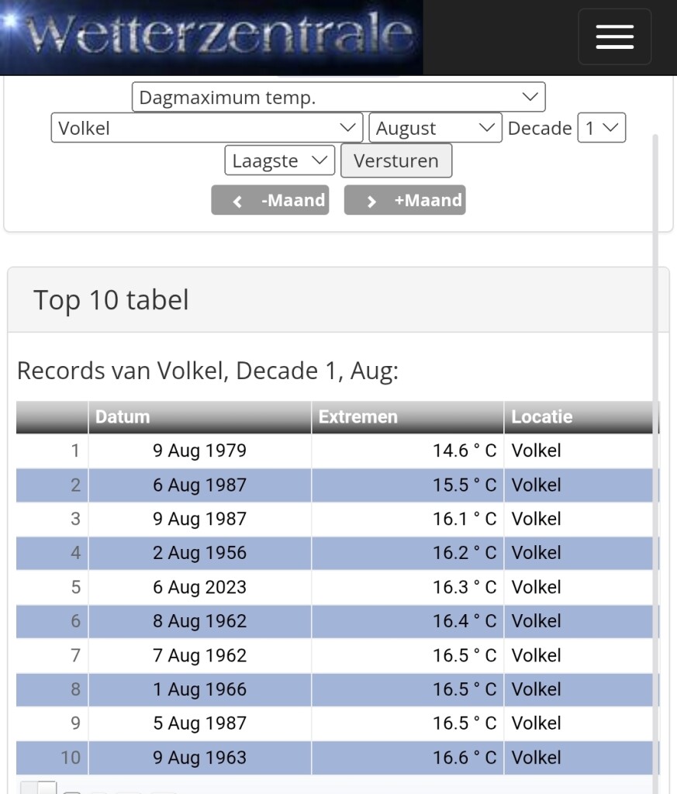Open the Laagste selector
The image size is (677, 794).
279,160
